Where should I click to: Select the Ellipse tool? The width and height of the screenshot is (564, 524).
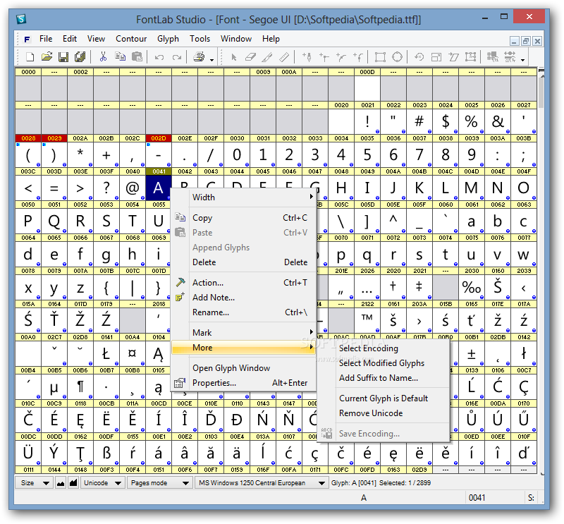(397, 57)
